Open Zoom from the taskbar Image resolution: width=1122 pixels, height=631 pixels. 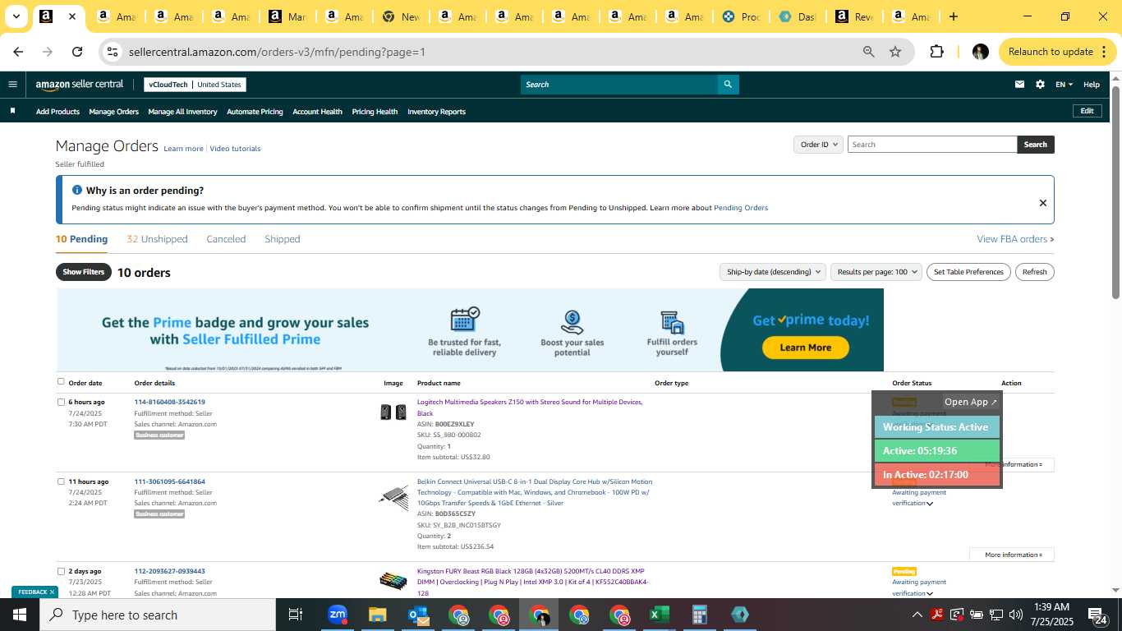[x=337, y=615]
